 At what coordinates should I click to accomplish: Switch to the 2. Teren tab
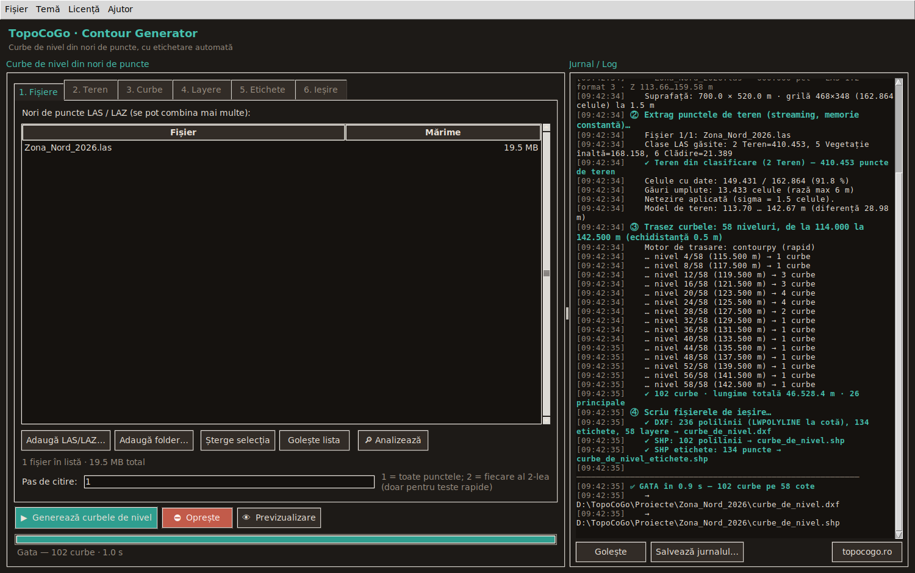(90, 90)
